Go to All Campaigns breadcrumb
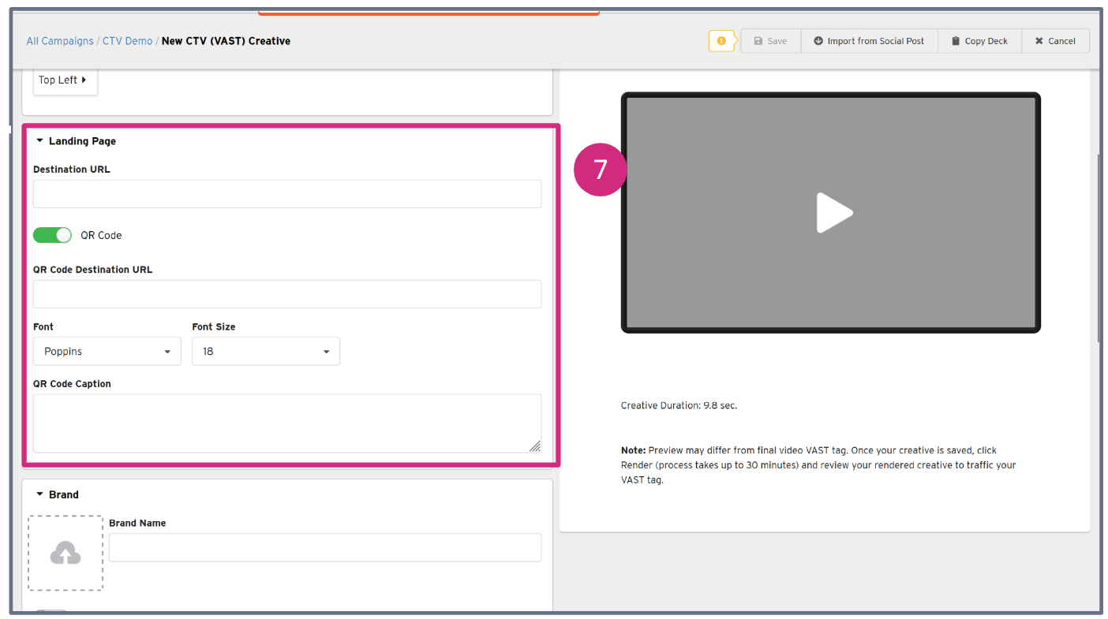 click(x=60, y=41)
